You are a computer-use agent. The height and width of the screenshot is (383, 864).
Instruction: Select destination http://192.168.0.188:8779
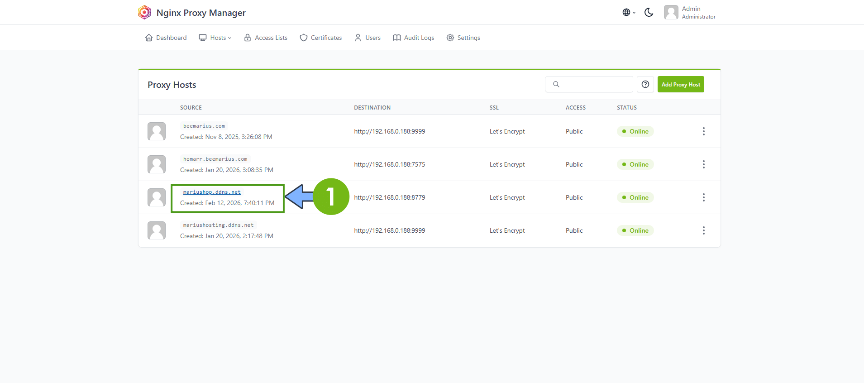click(390, 197)
